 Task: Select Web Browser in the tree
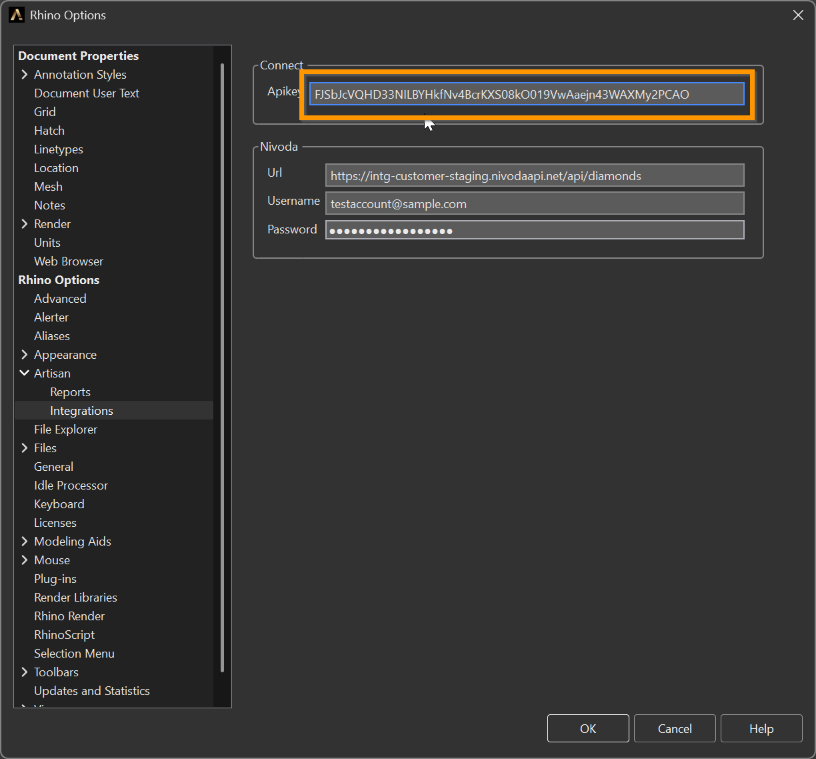point(69,261)
